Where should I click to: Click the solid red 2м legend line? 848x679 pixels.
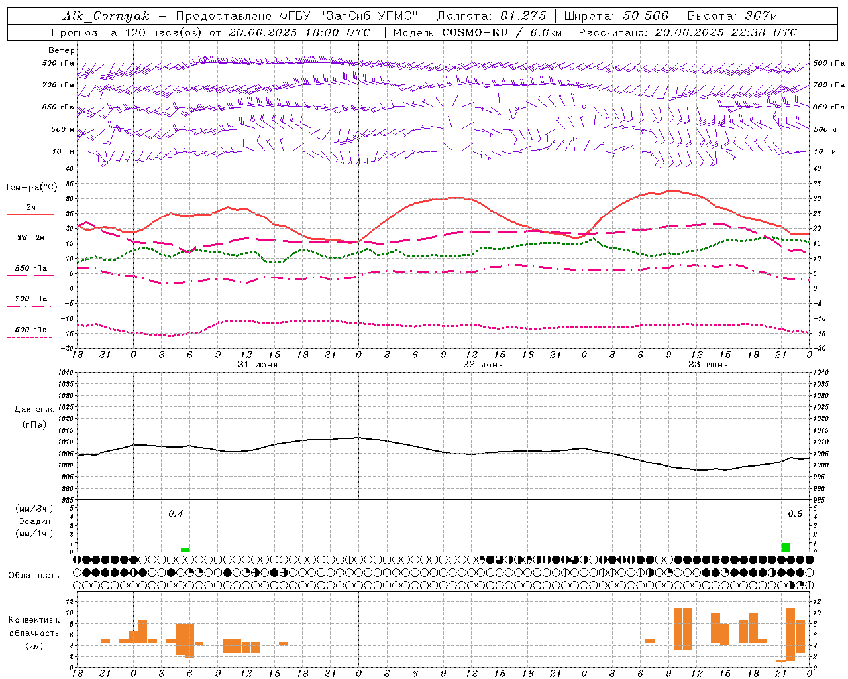point(30,214)
